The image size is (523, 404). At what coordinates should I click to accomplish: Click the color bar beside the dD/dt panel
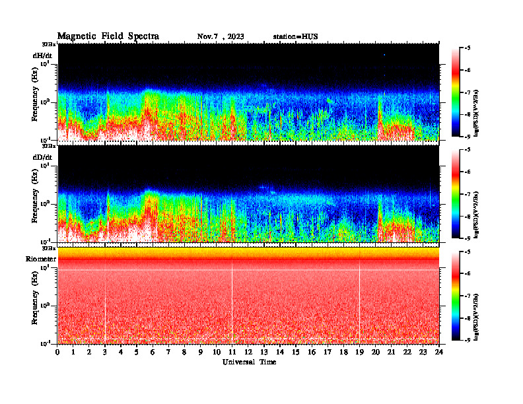[x=456, y=194]
